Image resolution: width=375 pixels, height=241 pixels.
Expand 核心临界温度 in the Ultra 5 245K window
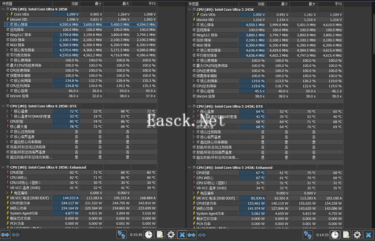193,137
